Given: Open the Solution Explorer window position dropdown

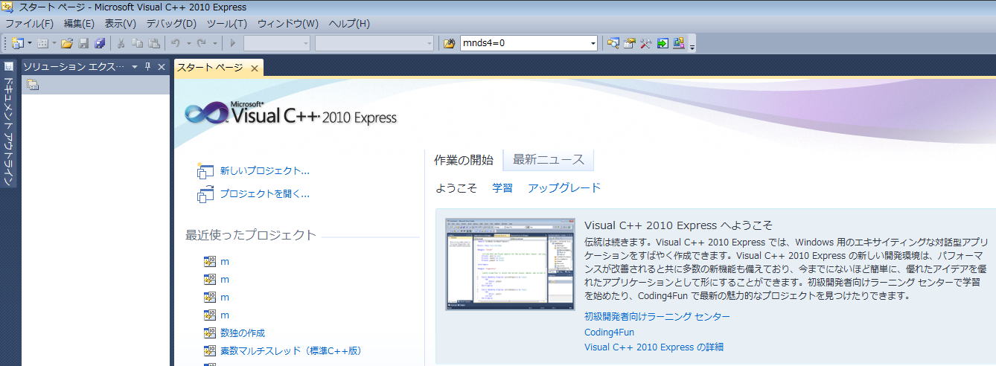Looking at the screenshot, I should (x=135, y=67).
